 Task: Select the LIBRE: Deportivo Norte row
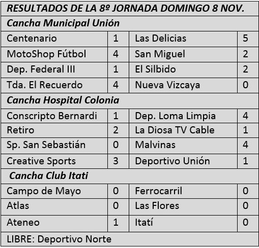(130, 239)
